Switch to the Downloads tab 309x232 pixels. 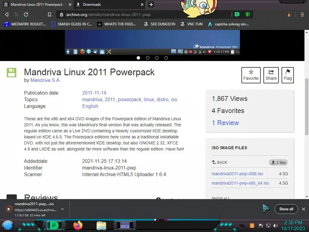[x=110, y=5]
